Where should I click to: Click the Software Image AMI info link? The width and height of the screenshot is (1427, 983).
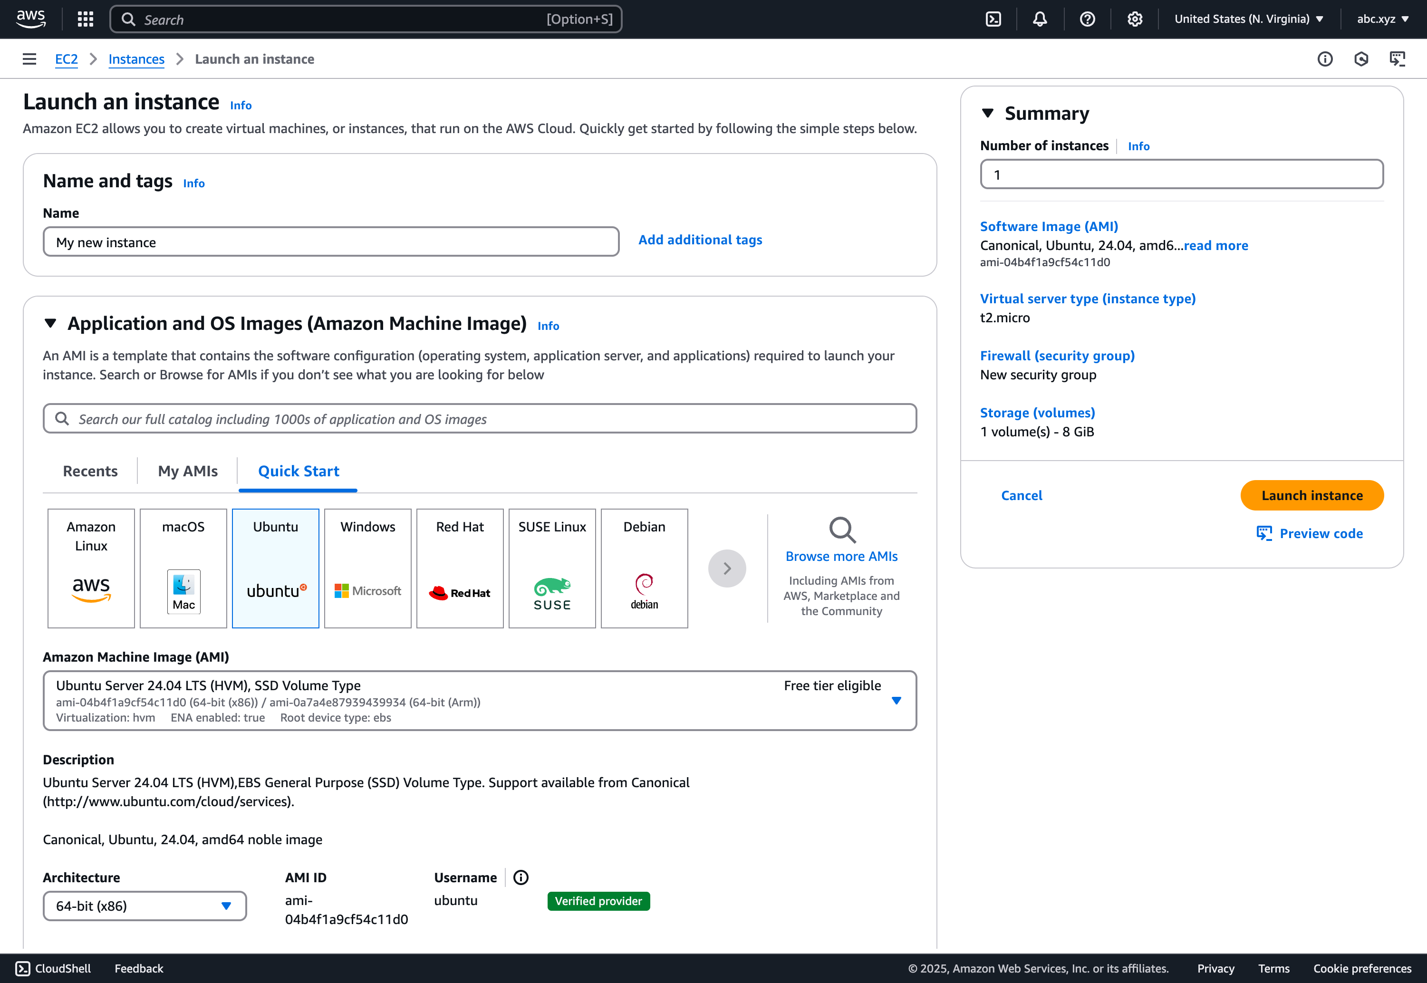[x=1049, y=225]
